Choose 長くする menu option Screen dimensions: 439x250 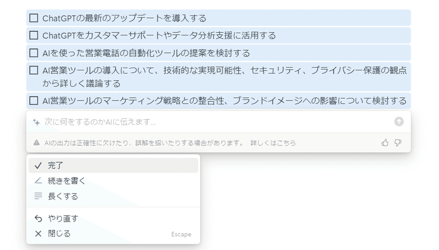(63, 196)
